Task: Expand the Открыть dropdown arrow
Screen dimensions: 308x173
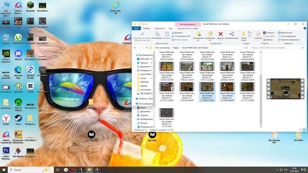Action: 275,33
